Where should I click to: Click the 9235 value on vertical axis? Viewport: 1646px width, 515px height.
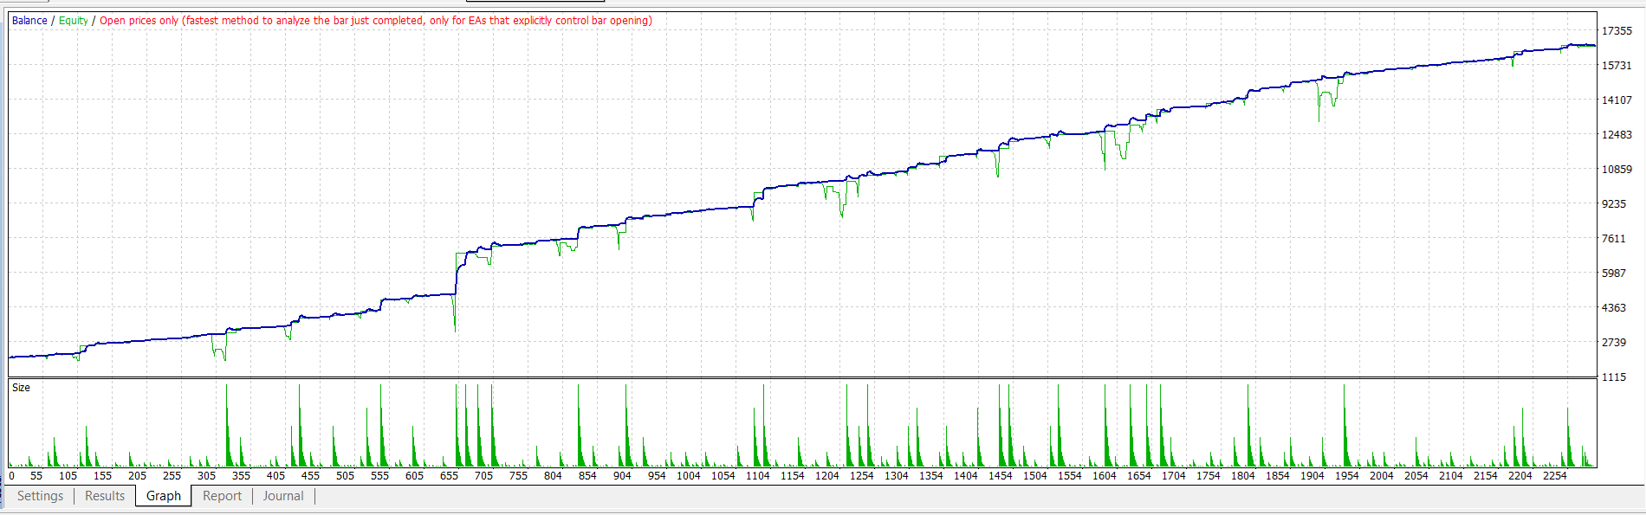click(1614, 204)
